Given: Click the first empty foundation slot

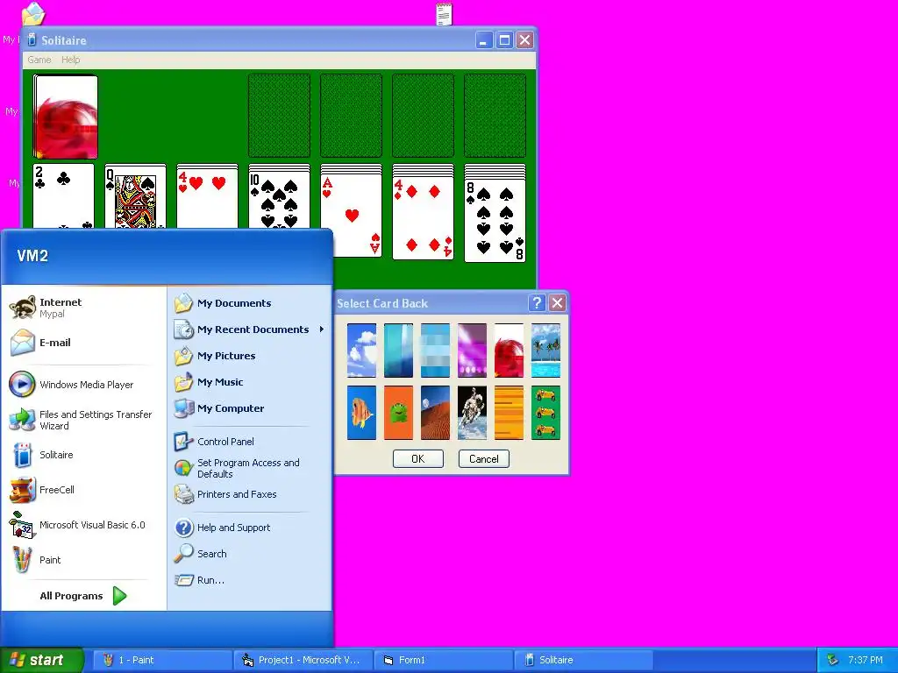Looking at the screenshot, I should [279, 115].
